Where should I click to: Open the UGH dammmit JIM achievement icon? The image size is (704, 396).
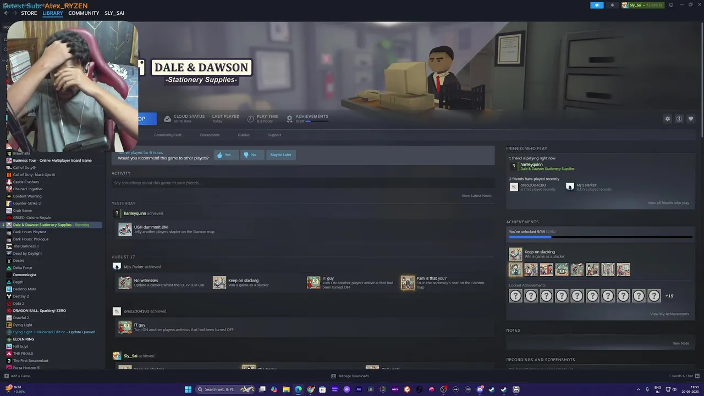click(x=125, y=229)
